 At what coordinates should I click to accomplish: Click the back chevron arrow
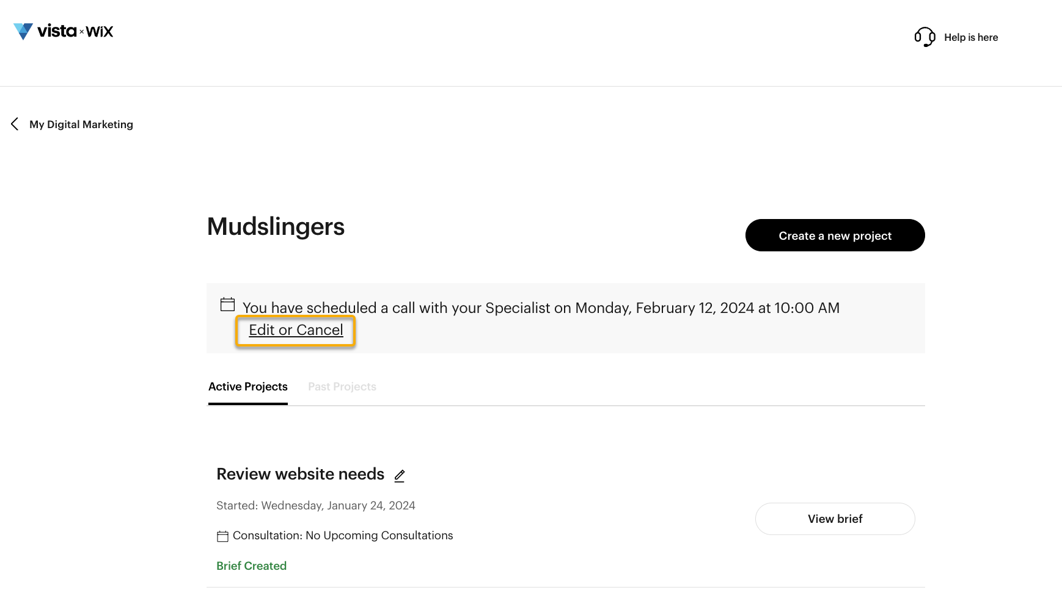point(15,124)
